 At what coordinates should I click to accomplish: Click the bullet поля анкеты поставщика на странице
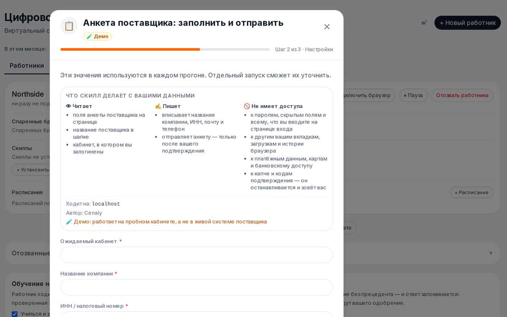pos(109,118)
